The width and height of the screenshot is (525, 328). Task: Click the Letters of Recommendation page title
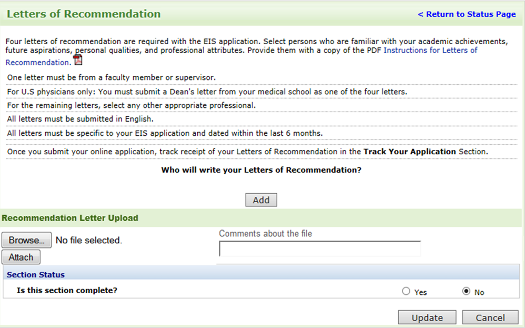(84, 14)
